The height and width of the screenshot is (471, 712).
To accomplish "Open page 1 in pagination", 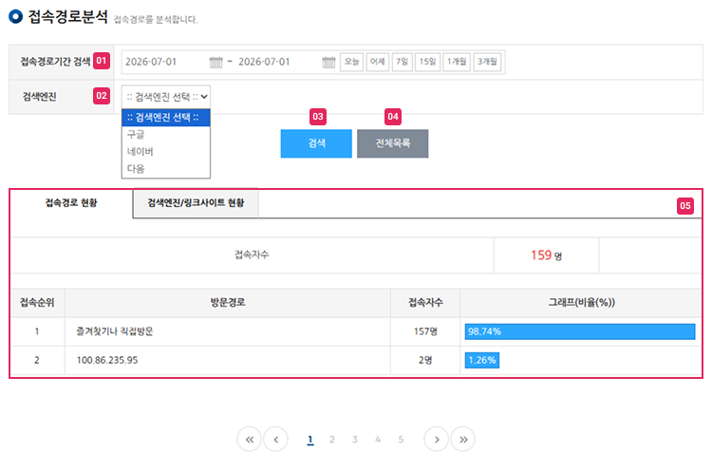I will point(310,440).
